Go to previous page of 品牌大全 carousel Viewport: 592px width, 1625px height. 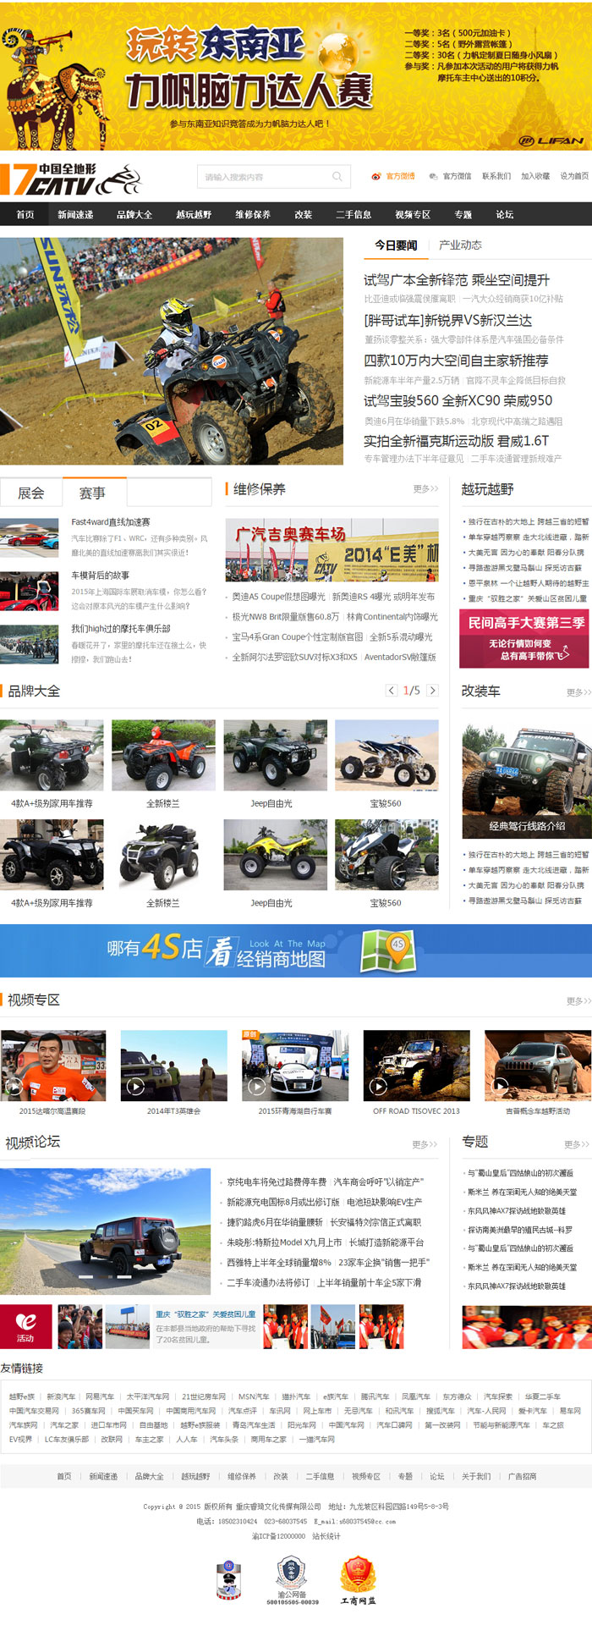click(392, 691)
